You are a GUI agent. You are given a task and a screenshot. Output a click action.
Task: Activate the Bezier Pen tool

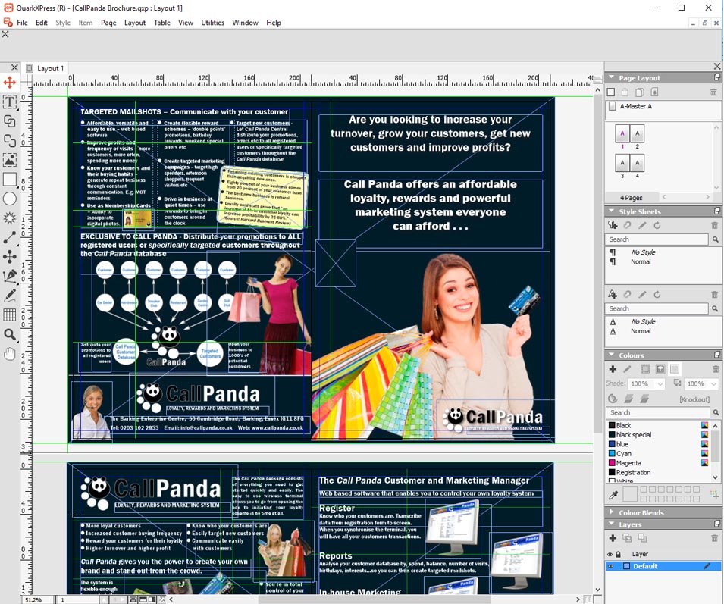10,276
